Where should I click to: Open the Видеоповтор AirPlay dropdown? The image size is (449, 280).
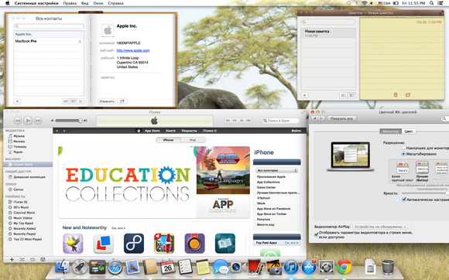tap(379, 227)
